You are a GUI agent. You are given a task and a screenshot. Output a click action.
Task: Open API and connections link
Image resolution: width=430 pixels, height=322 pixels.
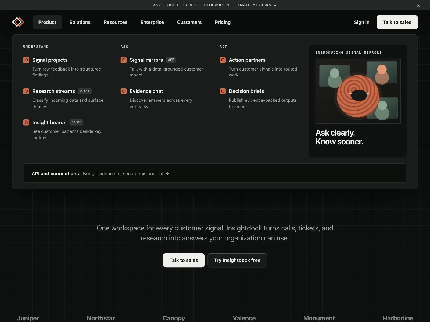tap(215, 173)
